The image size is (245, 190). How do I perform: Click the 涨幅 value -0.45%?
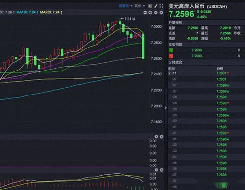tap(225, 38)
